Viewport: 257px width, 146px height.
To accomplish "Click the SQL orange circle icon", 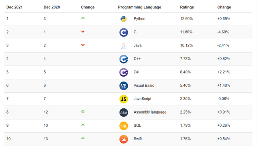I will click(124, 126).
